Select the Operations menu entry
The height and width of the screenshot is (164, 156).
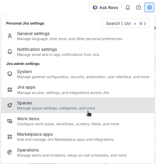[78, 153]
